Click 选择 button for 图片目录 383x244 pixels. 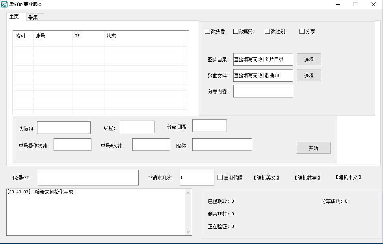[309, 60]
